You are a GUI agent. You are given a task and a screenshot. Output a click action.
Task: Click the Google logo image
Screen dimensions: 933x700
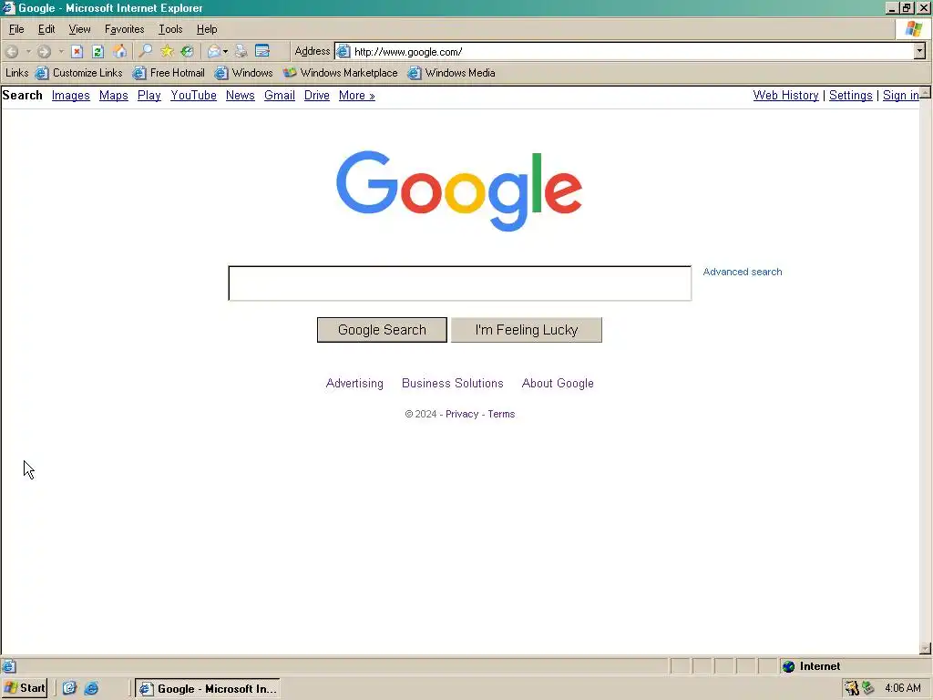[x=459, y=190]
